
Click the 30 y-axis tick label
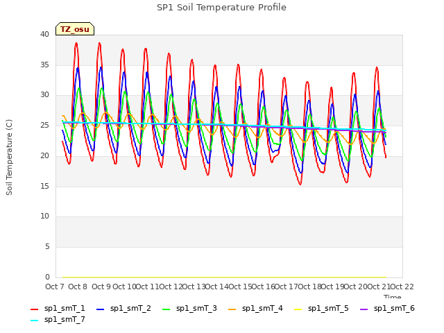pyautogui.click(x=44, y=95)
